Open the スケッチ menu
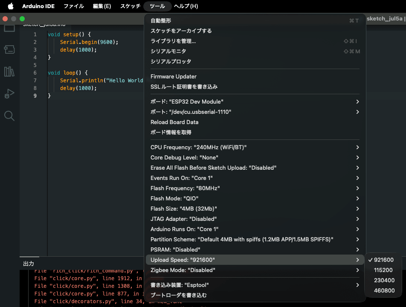The image size is (406, 307). (x=130, y=6)
